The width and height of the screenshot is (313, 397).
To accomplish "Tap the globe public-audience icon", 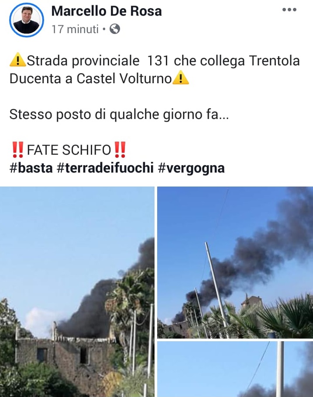I will pos(115,29).
